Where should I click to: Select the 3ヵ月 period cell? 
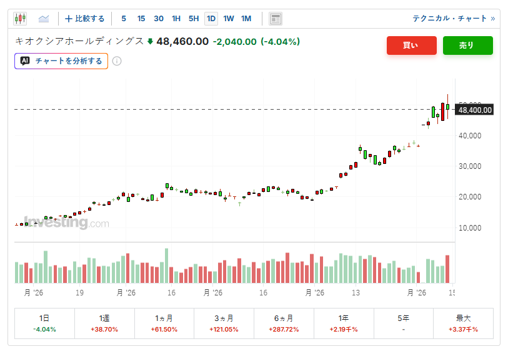[x=224, y=323]
